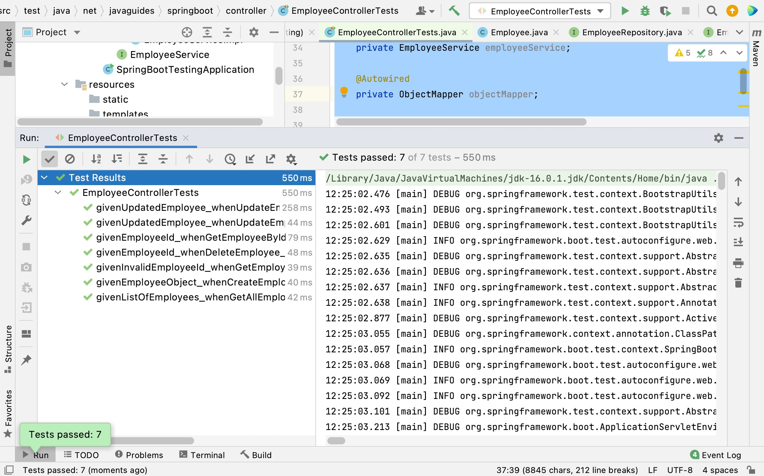Open test history clock icon
764x476 pixels.
[x=230, y=159]
